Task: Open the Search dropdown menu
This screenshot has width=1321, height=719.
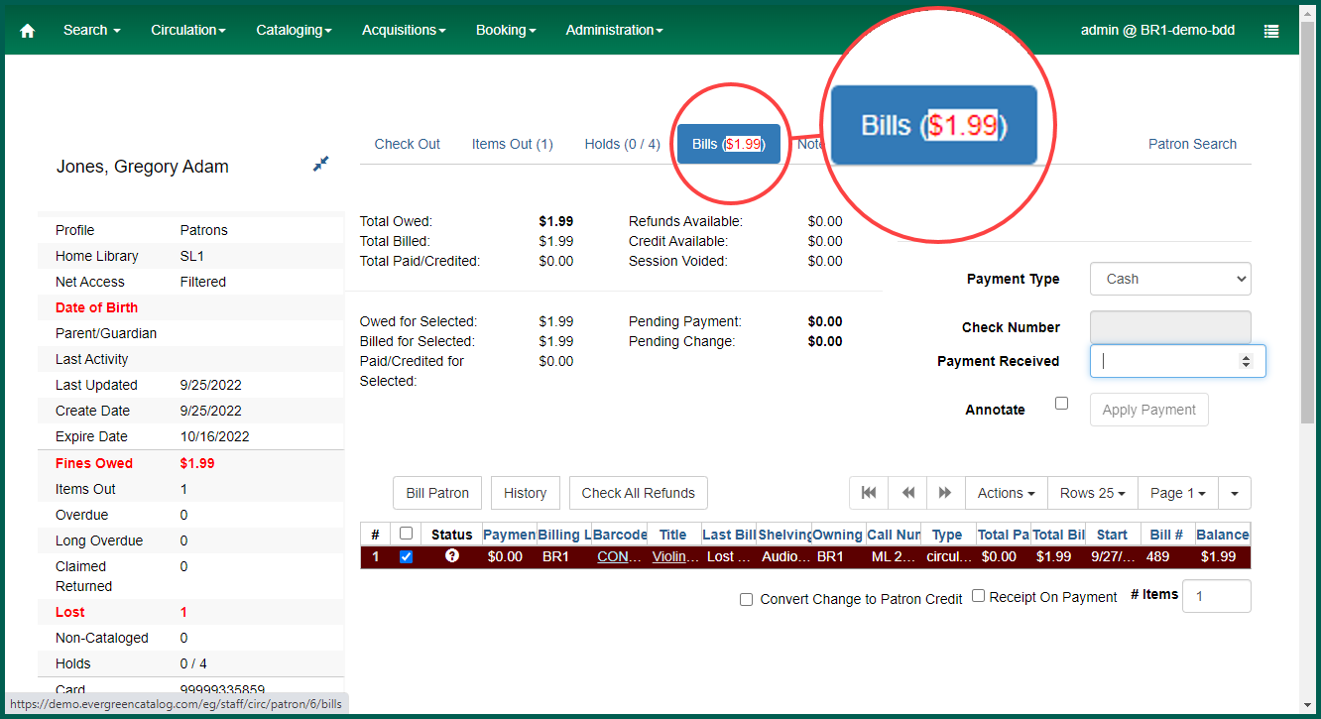Action: point(92,31)
